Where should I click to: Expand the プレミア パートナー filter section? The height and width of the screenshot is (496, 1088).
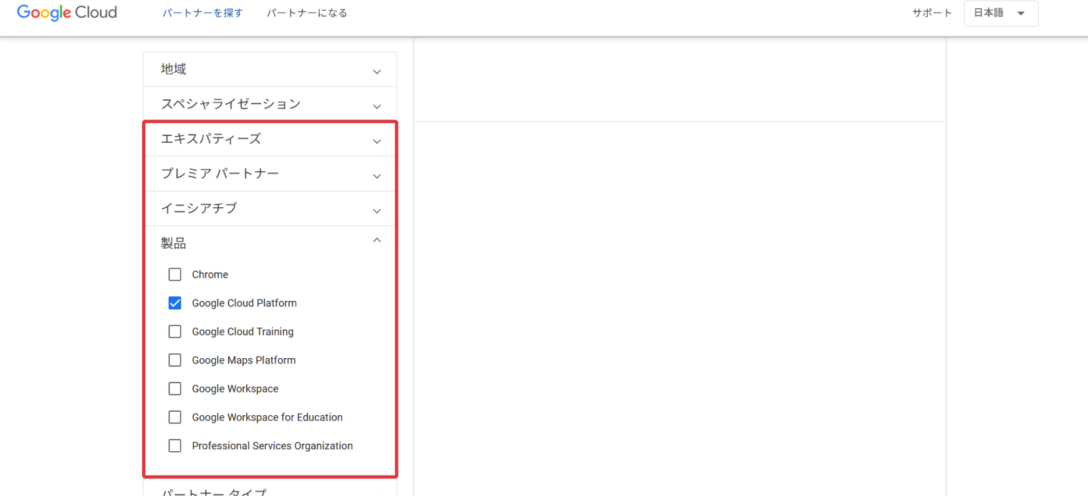pos(270,174)
